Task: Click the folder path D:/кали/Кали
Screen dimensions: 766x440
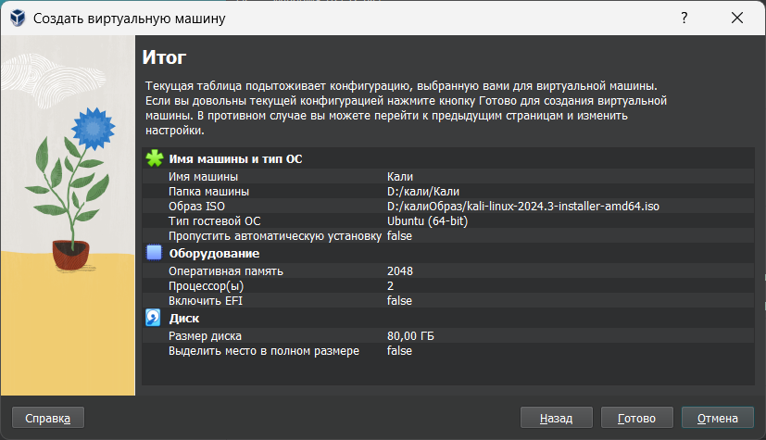Action: (x=423, y=192)
